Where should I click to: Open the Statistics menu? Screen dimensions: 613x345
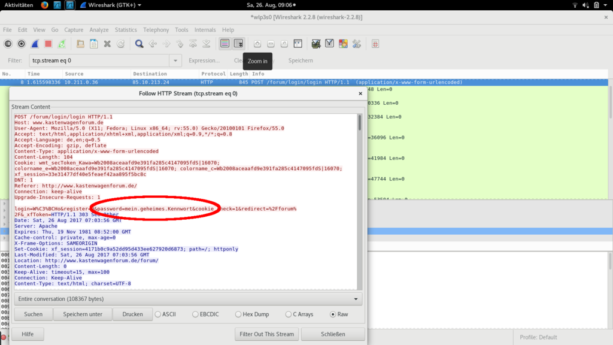point(126,30)
